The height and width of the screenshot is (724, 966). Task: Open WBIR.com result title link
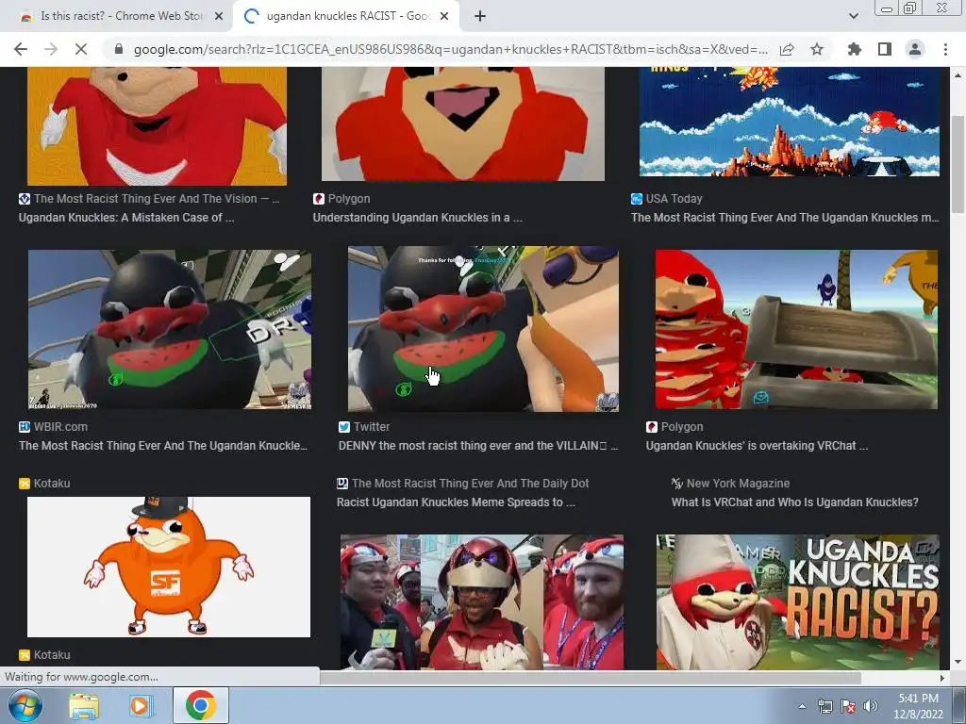[163, 446]
